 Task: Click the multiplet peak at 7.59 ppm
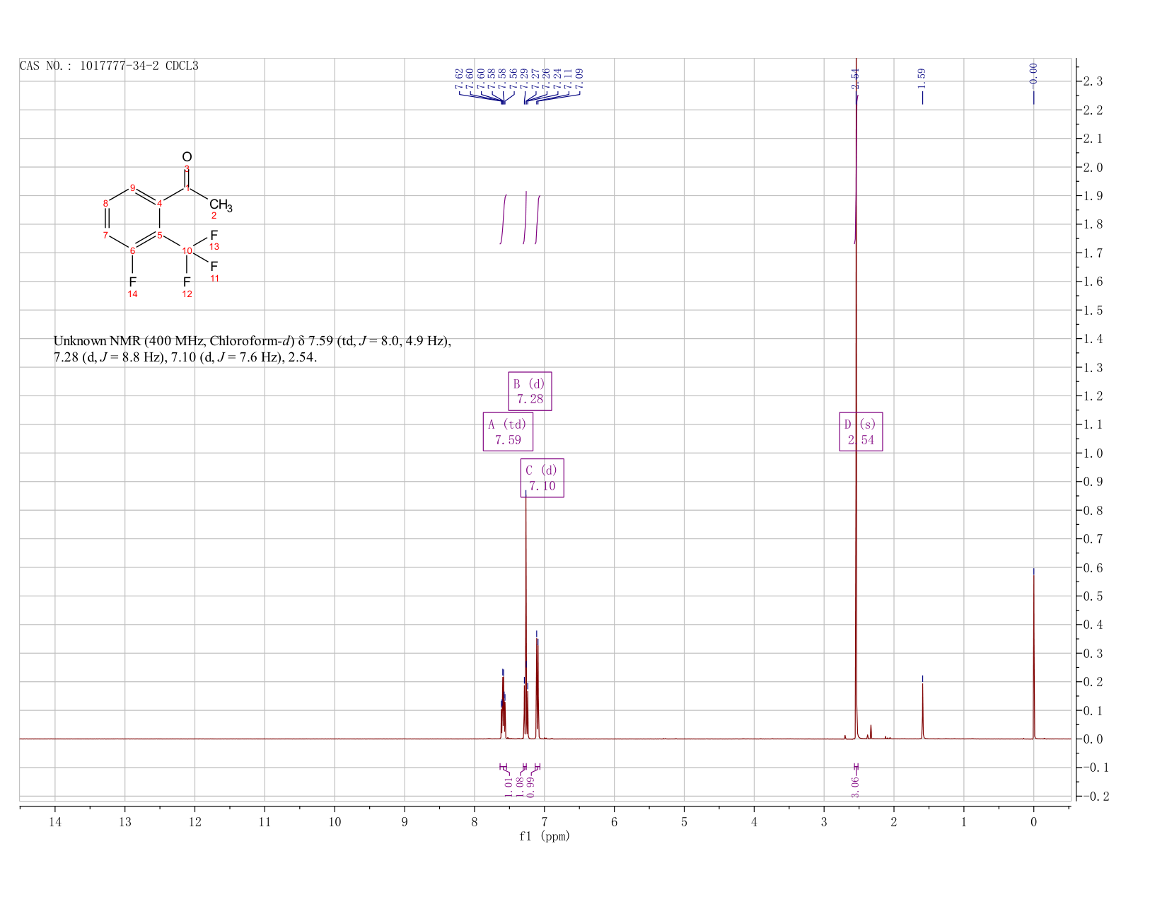coord(503,707)
